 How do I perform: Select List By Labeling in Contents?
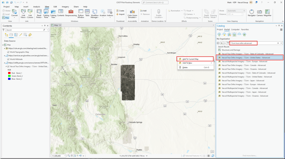30,35
